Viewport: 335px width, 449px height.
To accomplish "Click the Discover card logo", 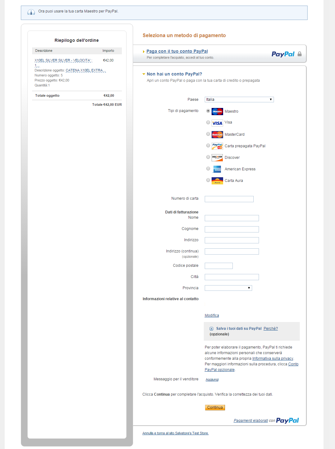I will pyautogui.click(x=217, y=158).
